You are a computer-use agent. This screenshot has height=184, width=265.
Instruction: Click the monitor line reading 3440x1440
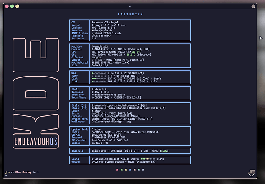pos(121,49)
